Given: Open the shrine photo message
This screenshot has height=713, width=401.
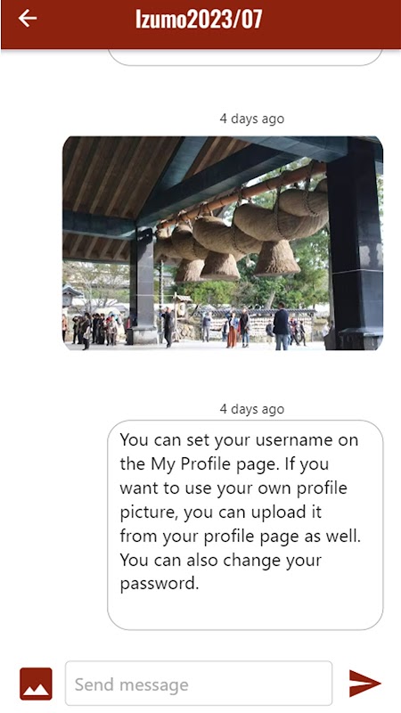Looking at the screenshot, I should point(223,243).
